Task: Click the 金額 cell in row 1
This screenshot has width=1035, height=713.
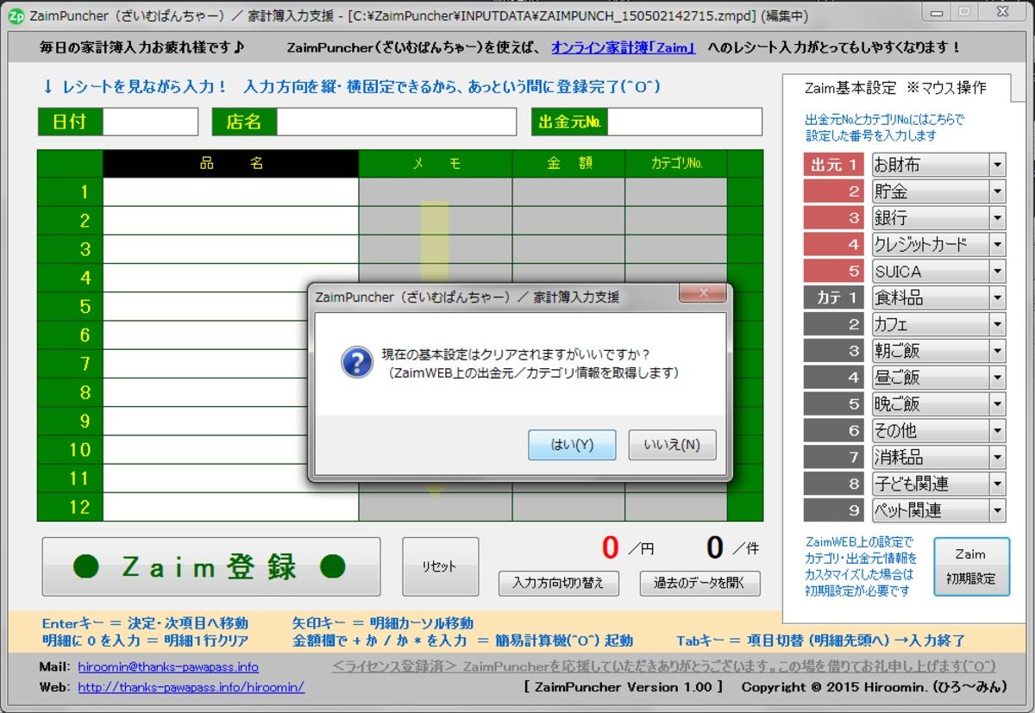Action: (568, 191)
